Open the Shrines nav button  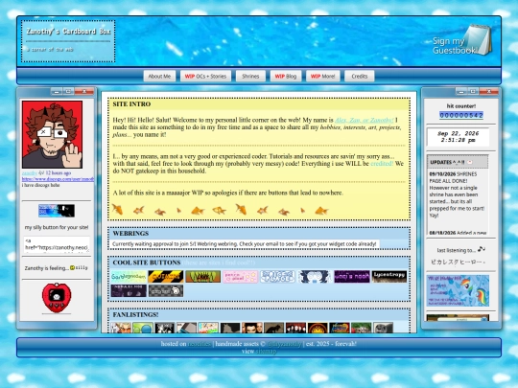tap(250, 77)
